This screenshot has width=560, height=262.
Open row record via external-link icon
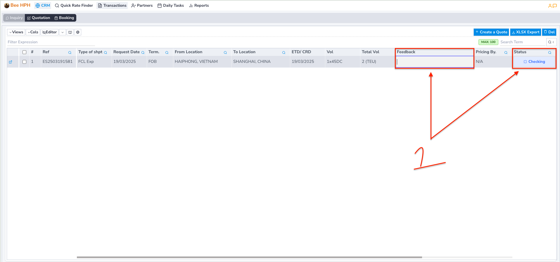point(11,62)
